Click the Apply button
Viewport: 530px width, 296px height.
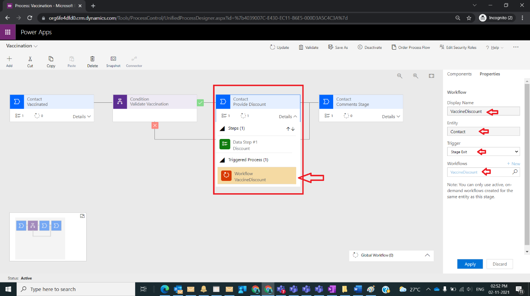point(470,264)
